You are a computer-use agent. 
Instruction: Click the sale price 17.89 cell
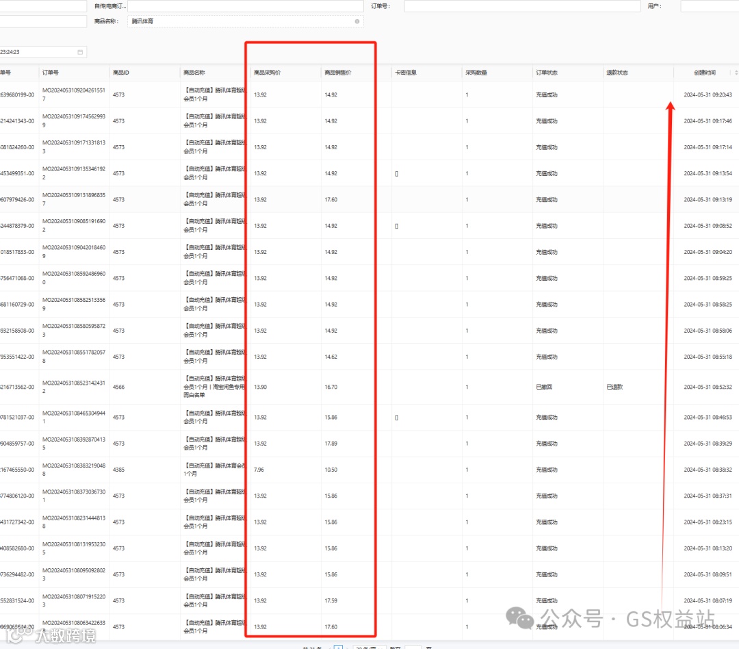331,444
